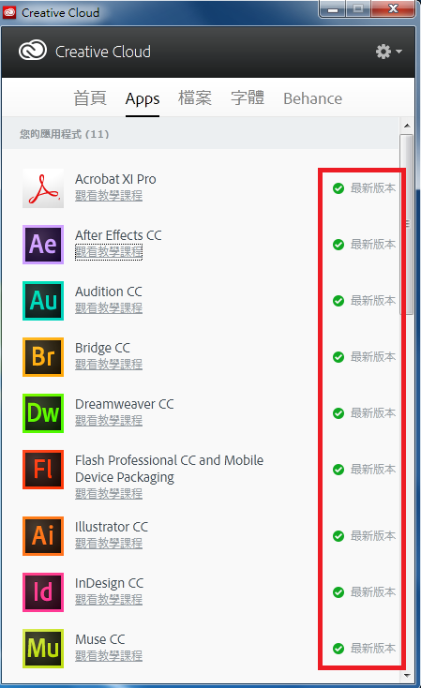Click the green checkmark beside Acrobat XI Pro
The width and height of the screenshot is (421, 688).
(x=338, y=188)
